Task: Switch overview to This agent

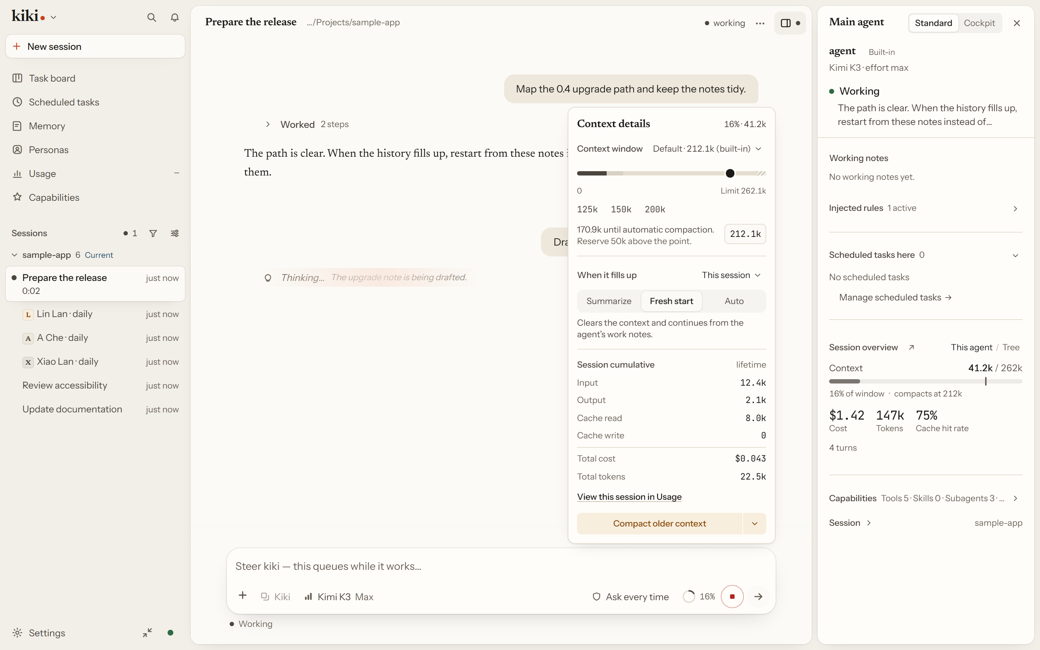Action: click(x=971, y=347)
